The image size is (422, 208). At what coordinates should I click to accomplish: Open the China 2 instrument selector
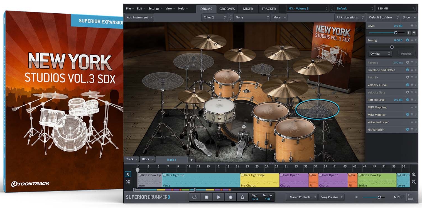(x=214, y=17)
